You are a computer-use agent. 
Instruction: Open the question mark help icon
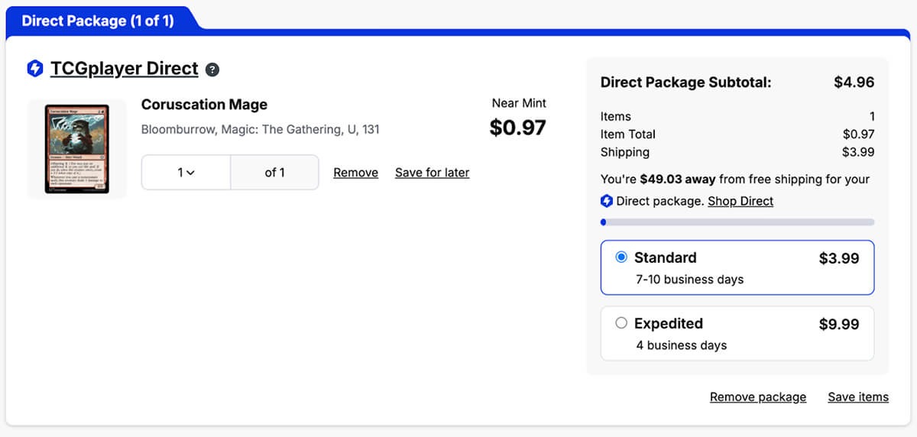tap(212, 70)
